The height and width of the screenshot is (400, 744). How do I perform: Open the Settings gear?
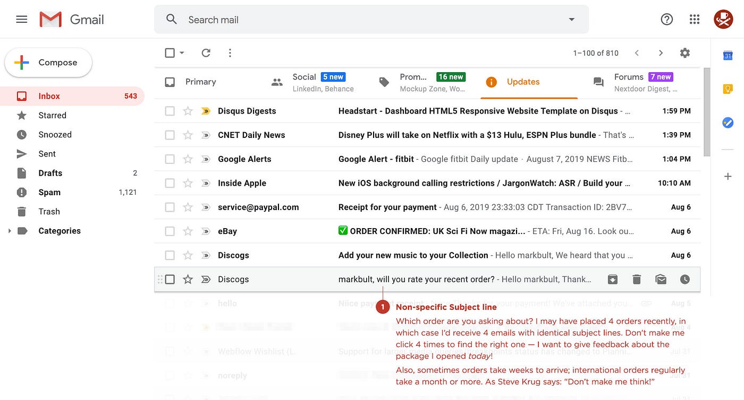pos(685,53)
